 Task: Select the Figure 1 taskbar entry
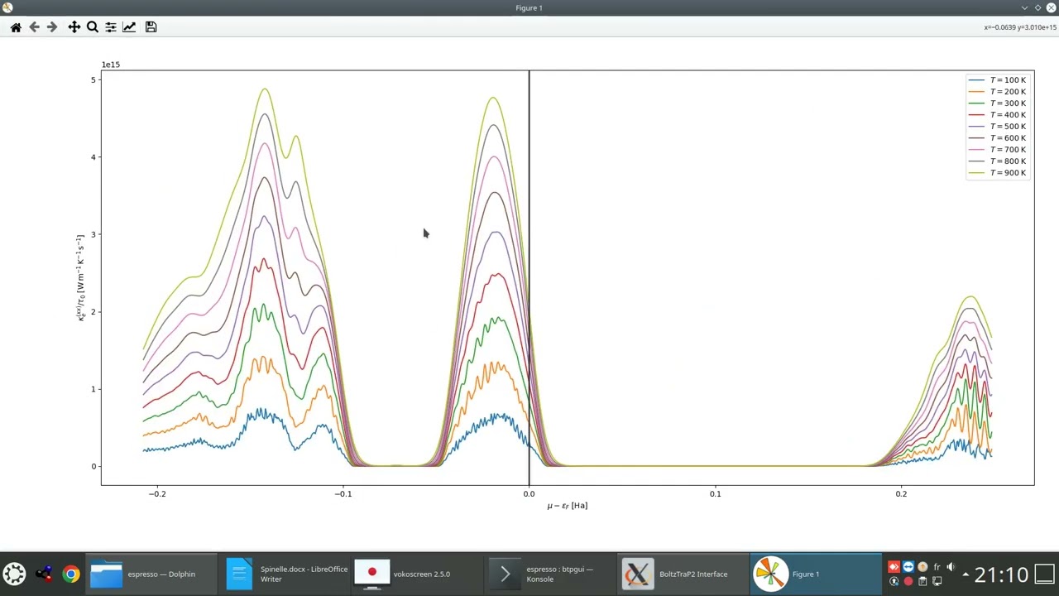816,574
